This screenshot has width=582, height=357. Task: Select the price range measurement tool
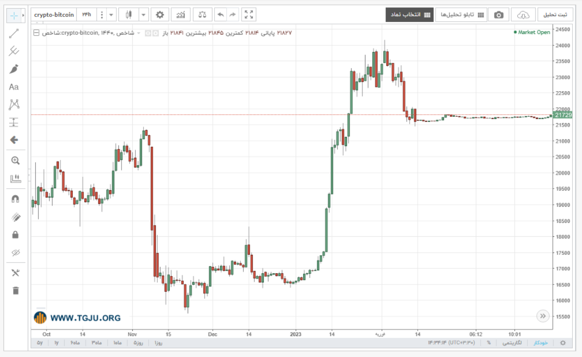point(14,122)
